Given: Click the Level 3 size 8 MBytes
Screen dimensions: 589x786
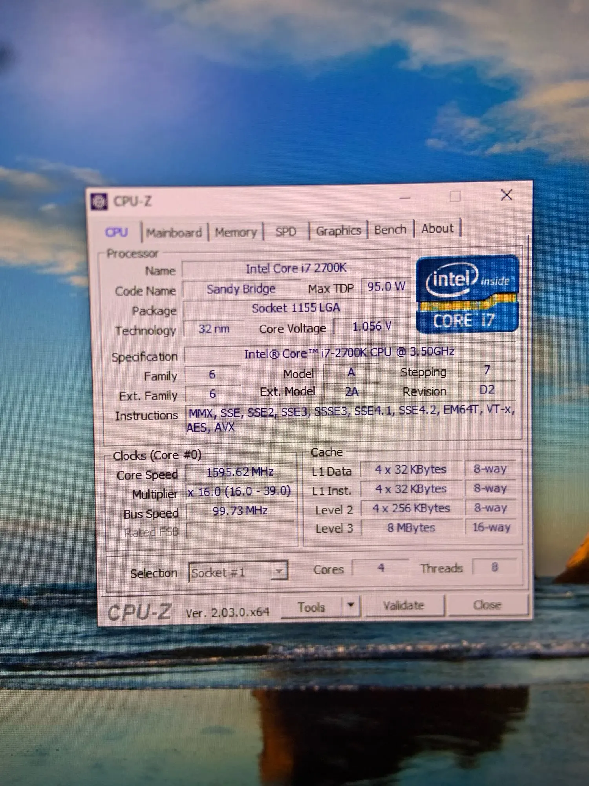Looking at the screenshot, I should [412, 527].
